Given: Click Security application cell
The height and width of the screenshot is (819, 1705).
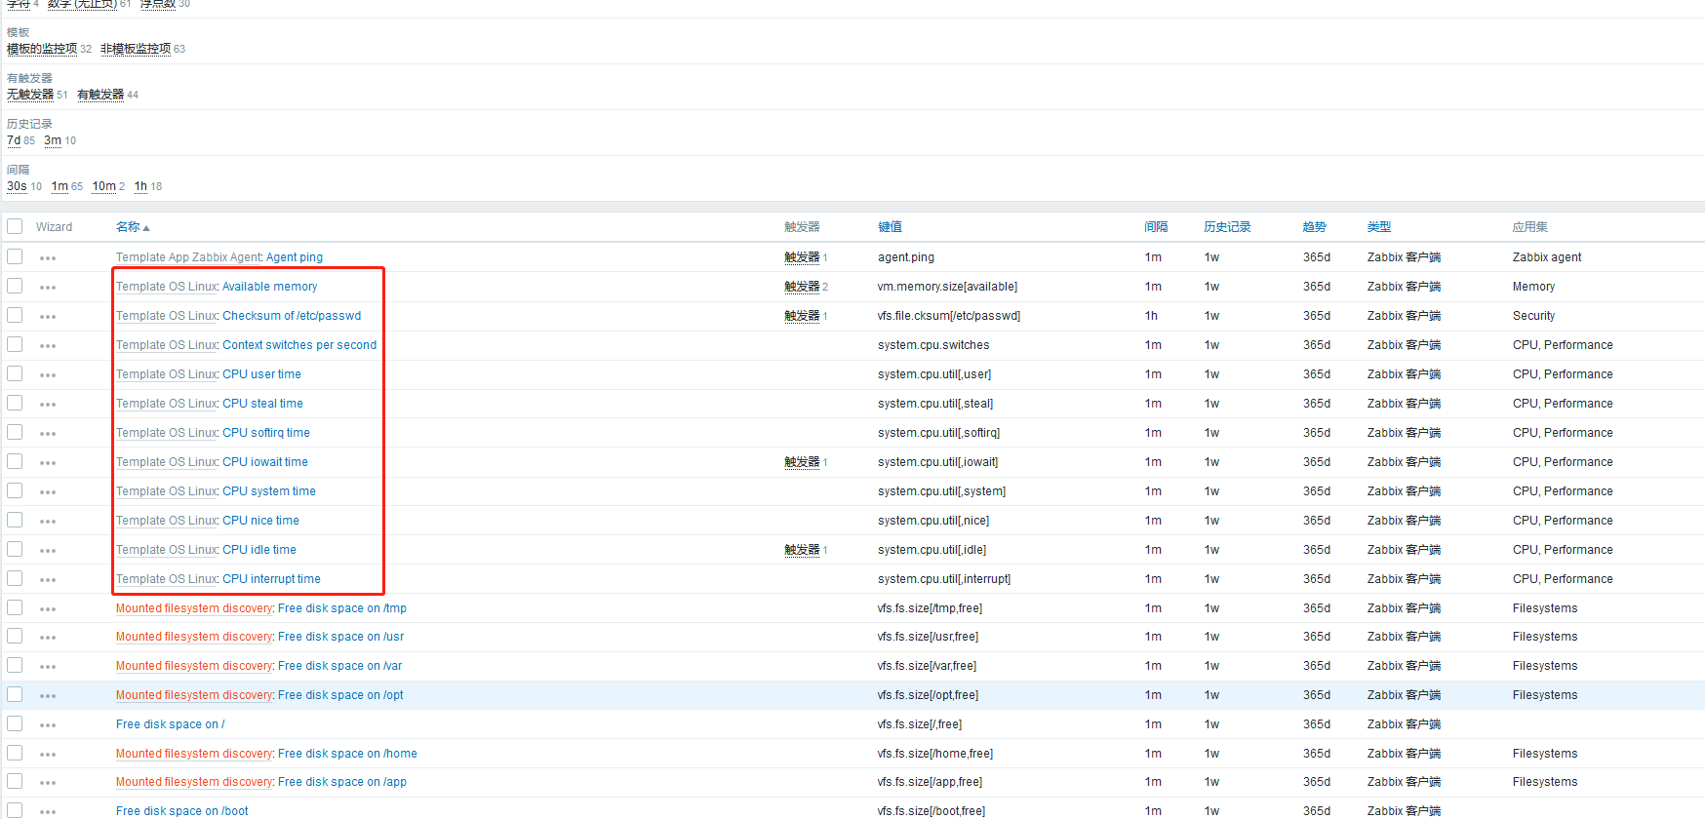Looking at the screenshot, I should (x=1533, y=316).
